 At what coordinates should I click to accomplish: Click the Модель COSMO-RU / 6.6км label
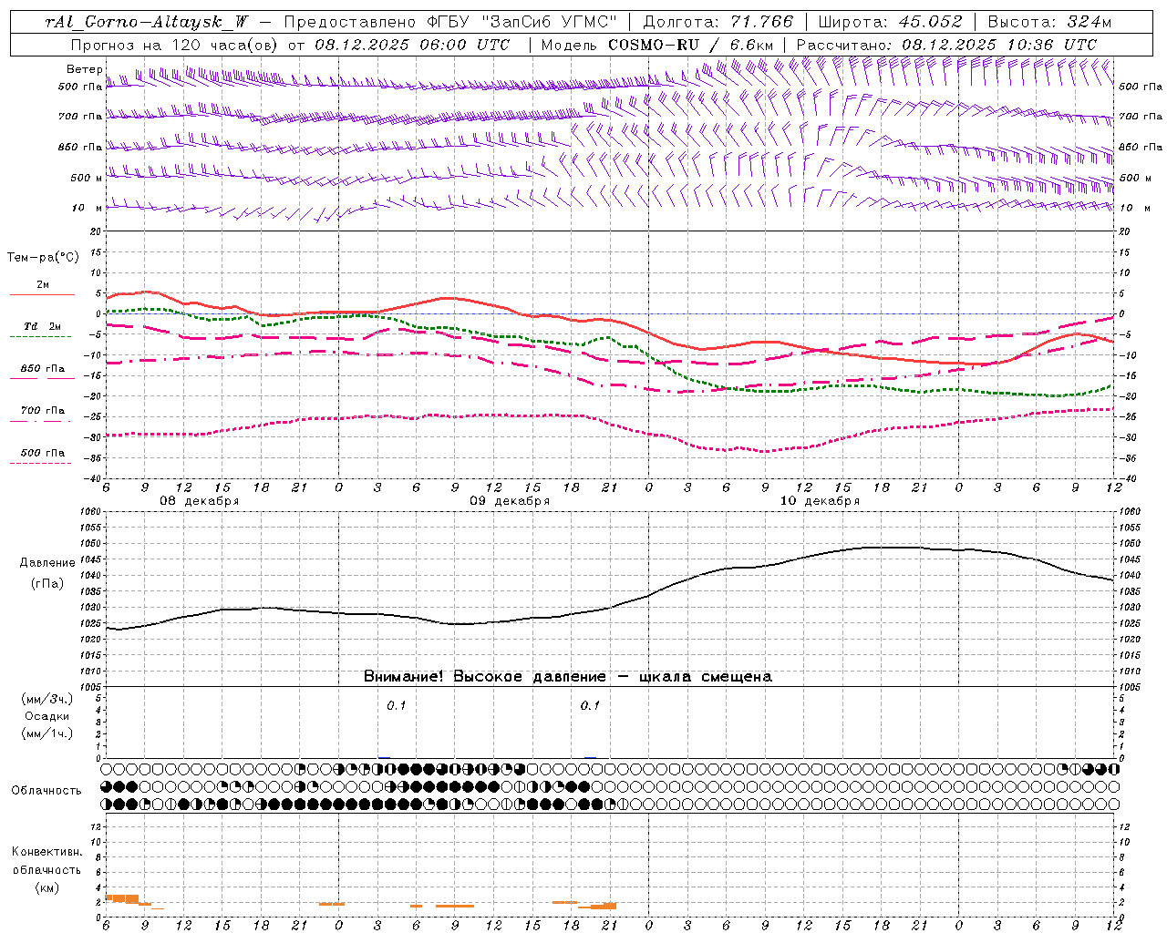coord(656,45)
